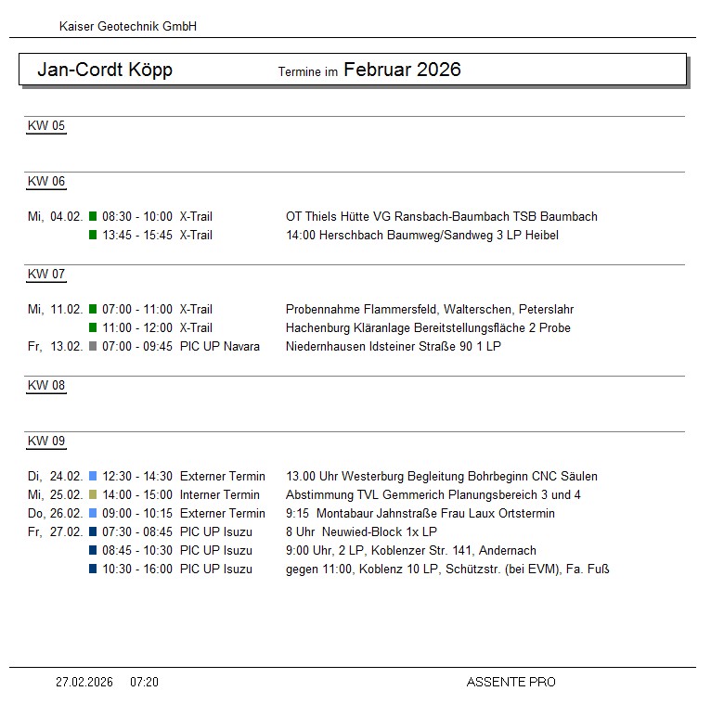The height and width of the screenshot is (704, 724).
Task: Select the empty KW 08 week heading
Action: (46, 386)
